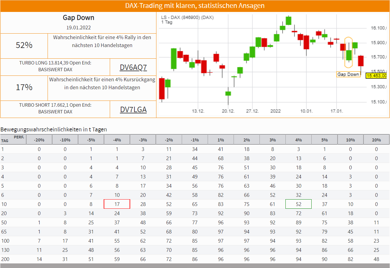Click value 89 in row 50 under 4%
This screenshot has height=268, width=390.
(299, 222)
